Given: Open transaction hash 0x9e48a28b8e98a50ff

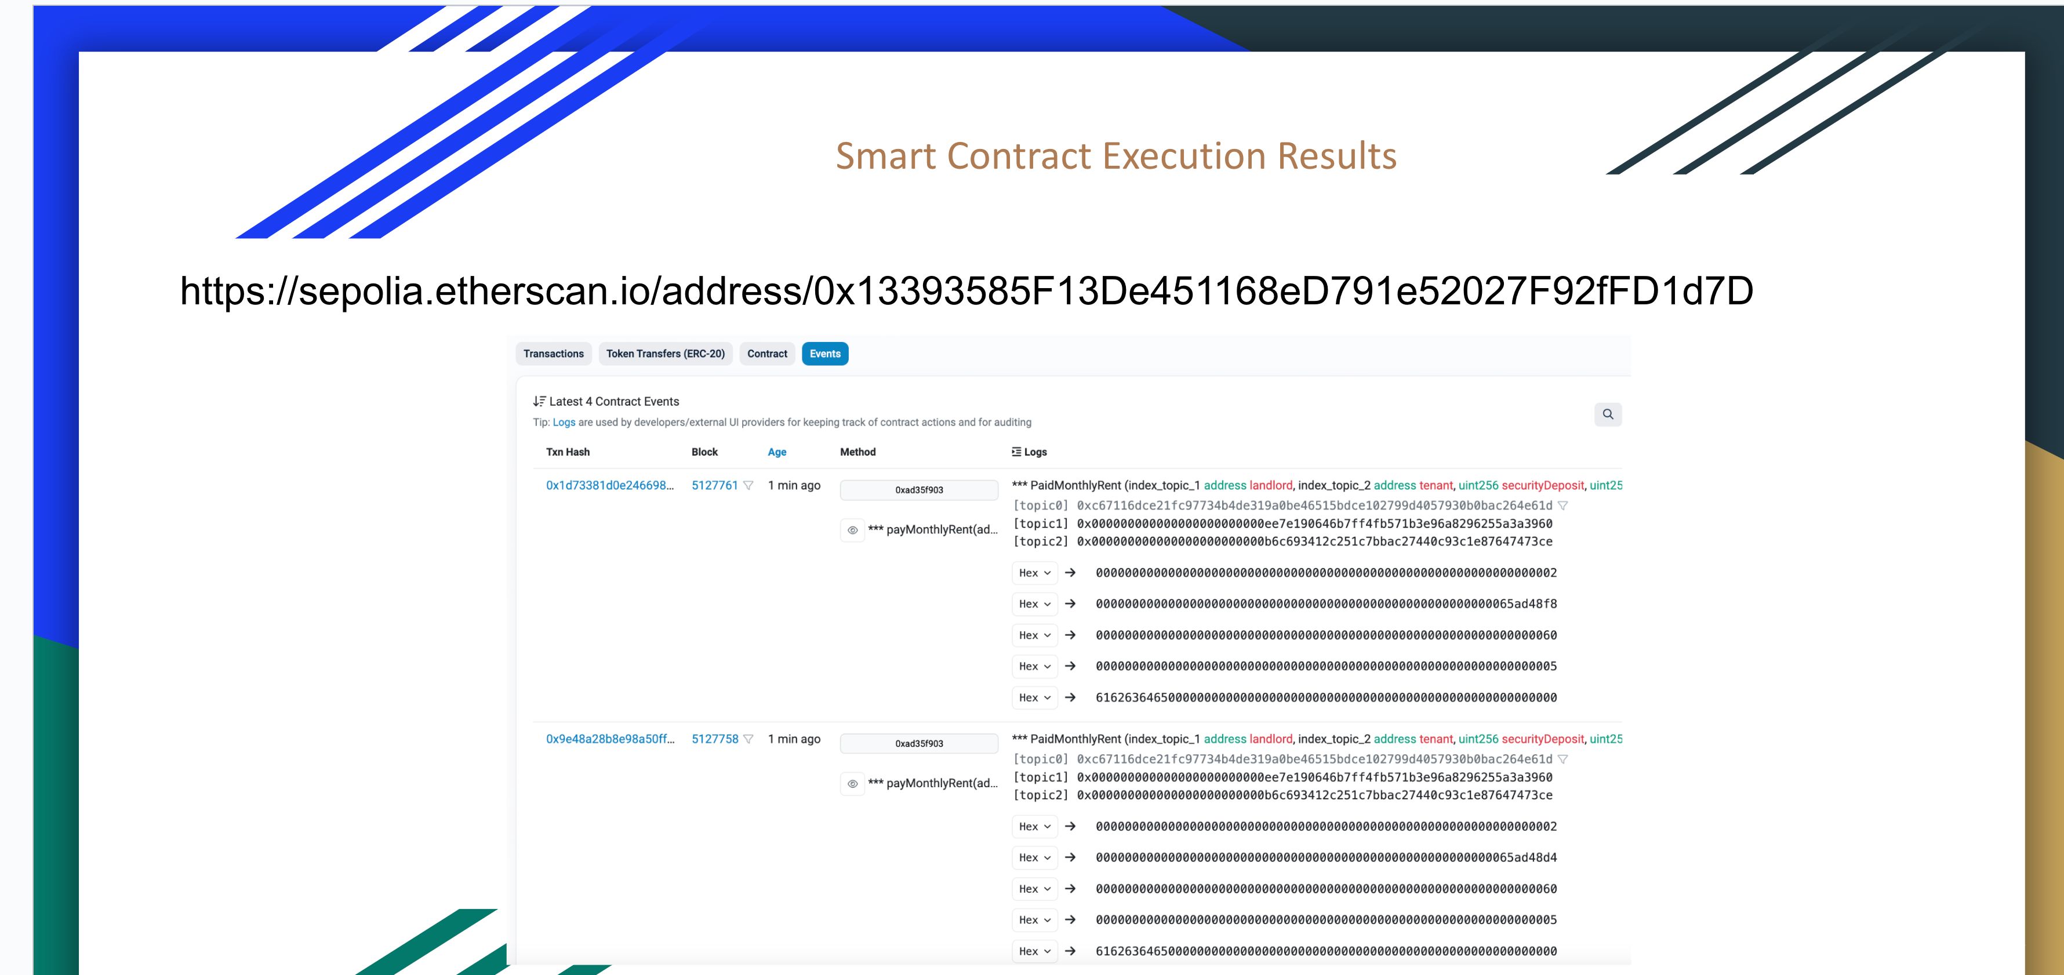Looking at the screenshot, I should pyautogui.click(x=610, y=738).
